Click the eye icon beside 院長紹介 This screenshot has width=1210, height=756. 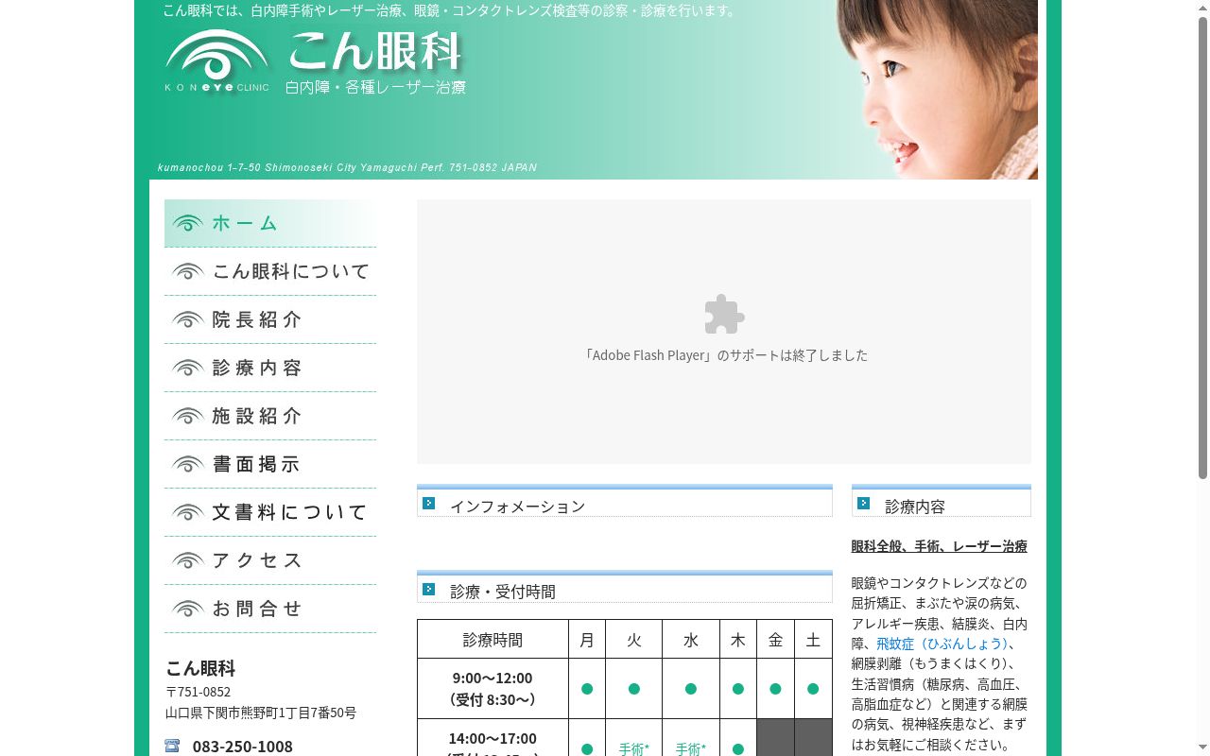coord(188,319)
